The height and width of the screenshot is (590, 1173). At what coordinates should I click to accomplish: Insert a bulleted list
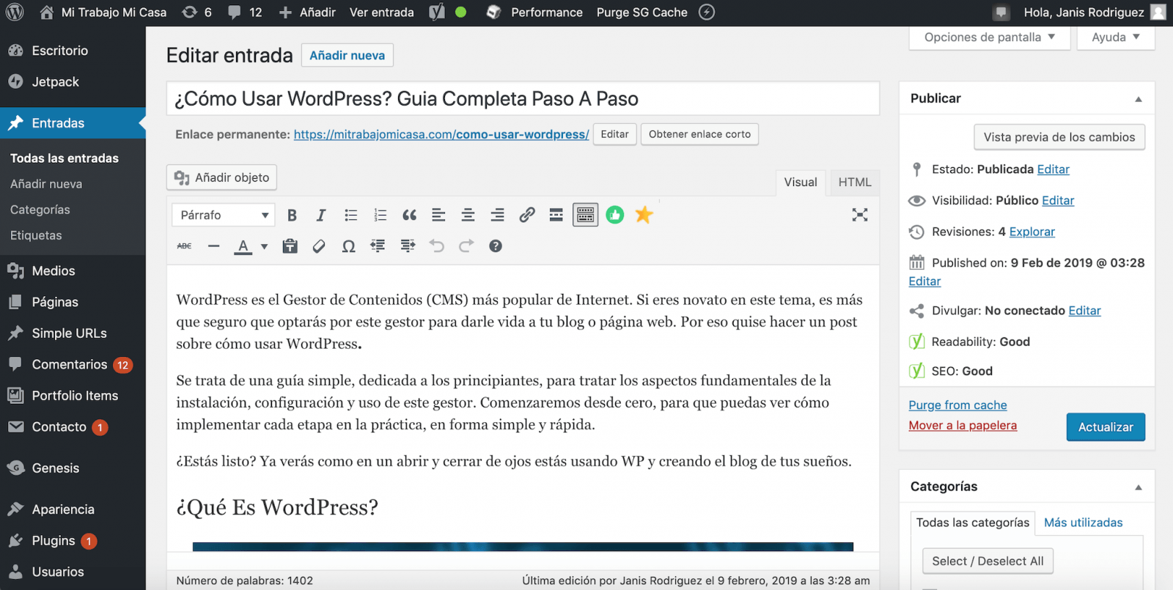[x=350, y=215]
